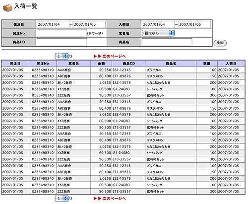
Task: Click the 業者名 label in search form
Action: pos(124,33)
